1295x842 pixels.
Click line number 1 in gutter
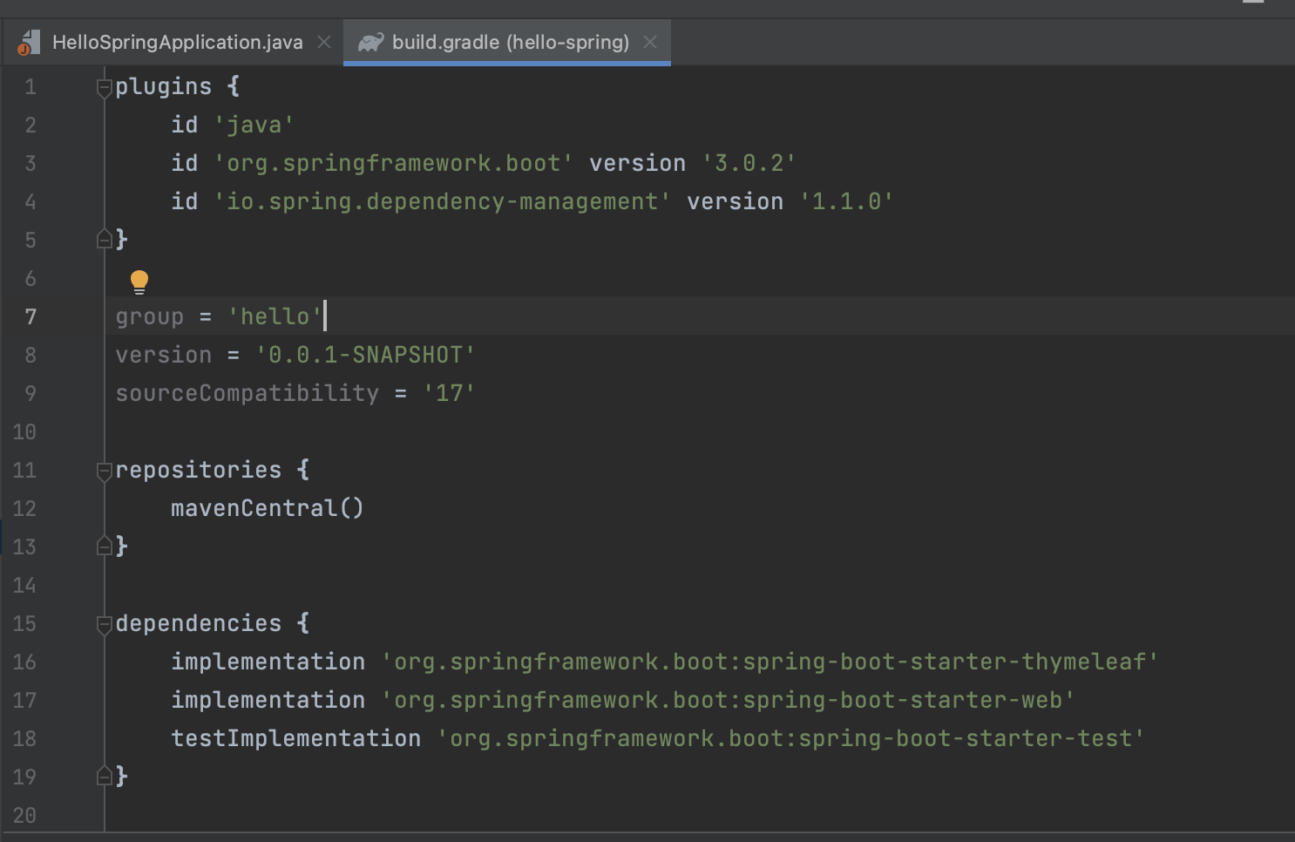pyautogui.click(x=31, y=86)
